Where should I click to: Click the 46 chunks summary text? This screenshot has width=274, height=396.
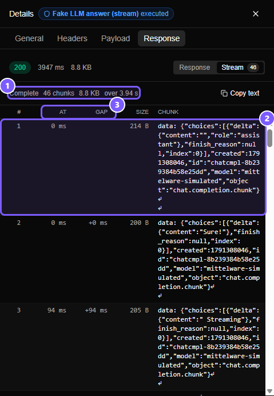58,93
